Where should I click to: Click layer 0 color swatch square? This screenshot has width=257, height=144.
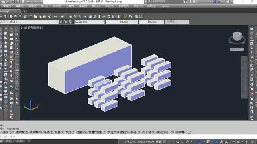[x=14, y=22]
